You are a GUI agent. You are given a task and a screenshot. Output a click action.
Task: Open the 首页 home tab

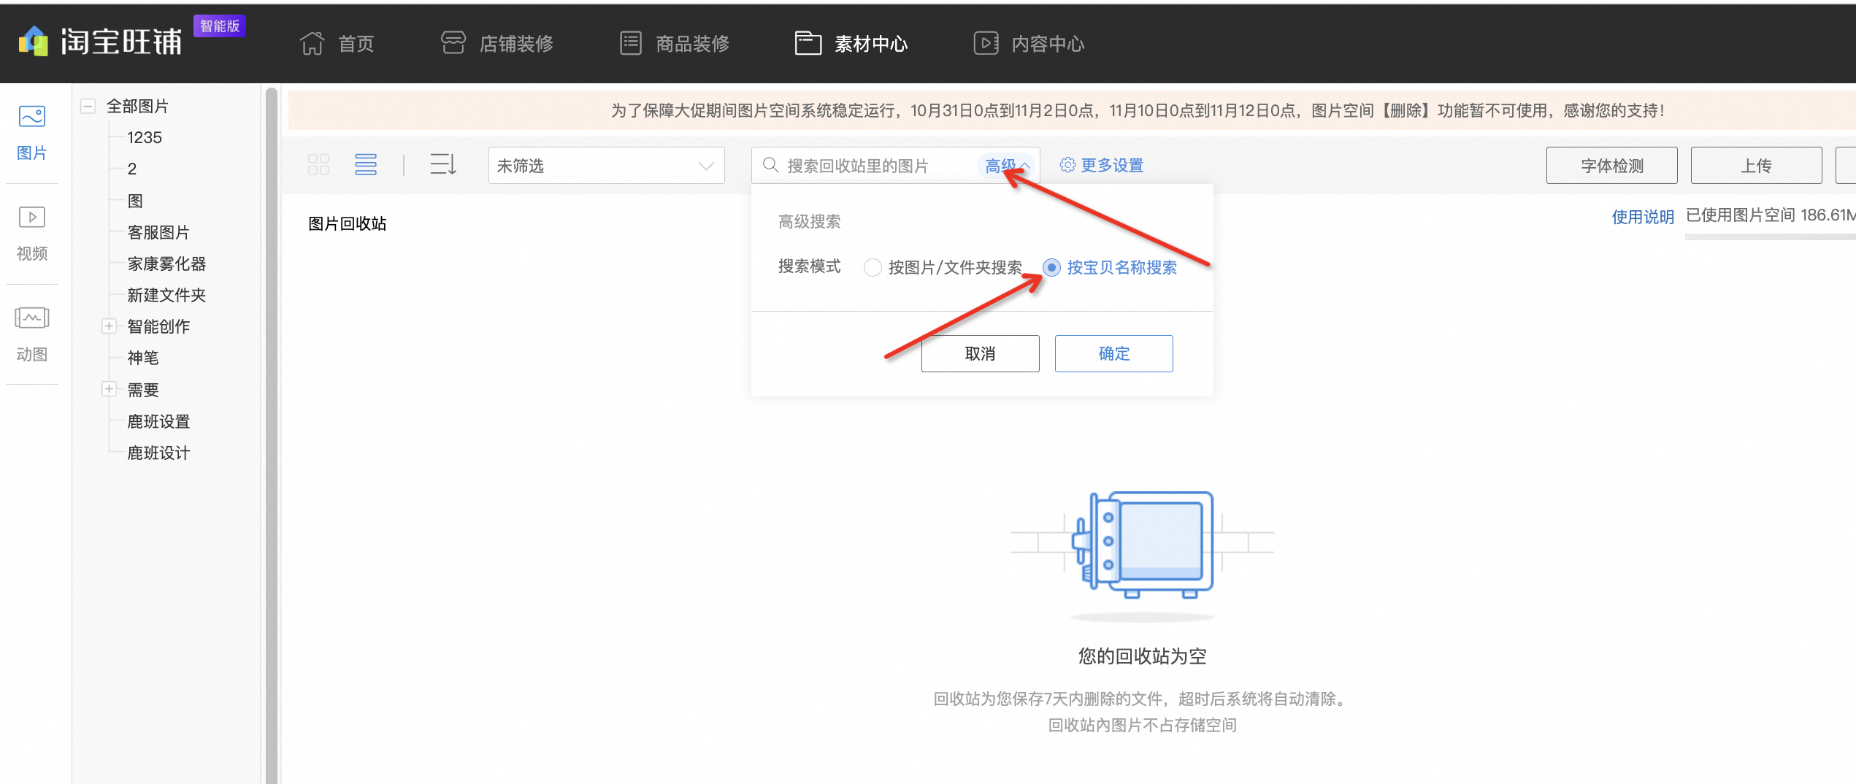pos(337,44)
